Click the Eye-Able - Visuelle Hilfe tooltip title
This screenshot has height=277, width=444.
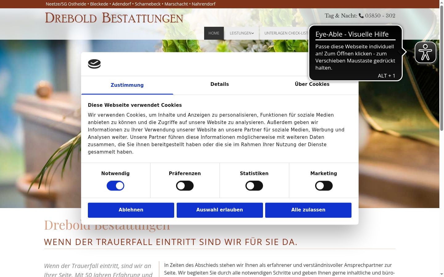pyautogui.click(x=352, y=34)
